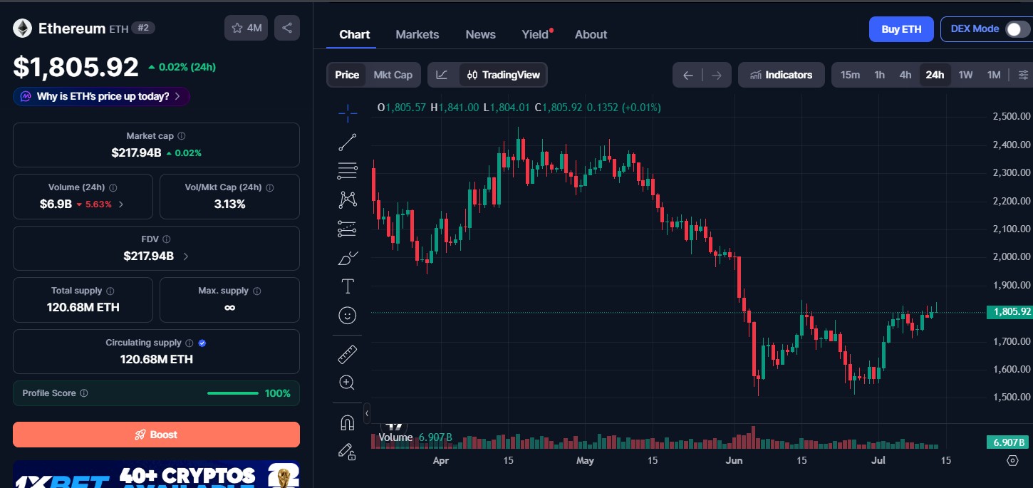
Task: Expand Volume (24h) details chevron
Action: coord(120,204)
